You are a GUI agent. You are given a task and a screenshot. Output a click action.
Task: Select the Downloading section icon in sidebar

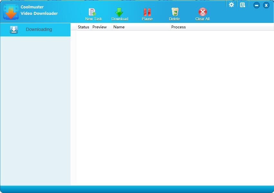point(13,29)
